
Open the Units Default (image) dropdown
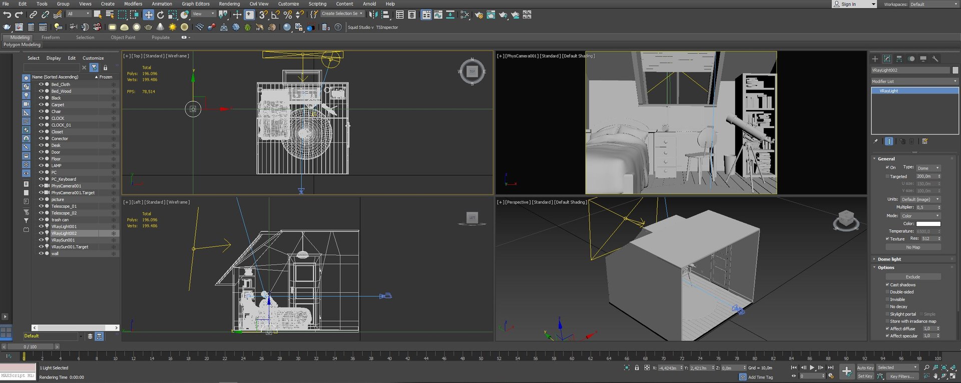click(920, 199)
